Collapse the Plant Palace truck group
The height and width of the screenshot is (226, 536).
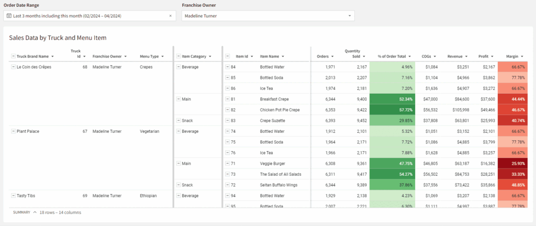tap(13, 131)
